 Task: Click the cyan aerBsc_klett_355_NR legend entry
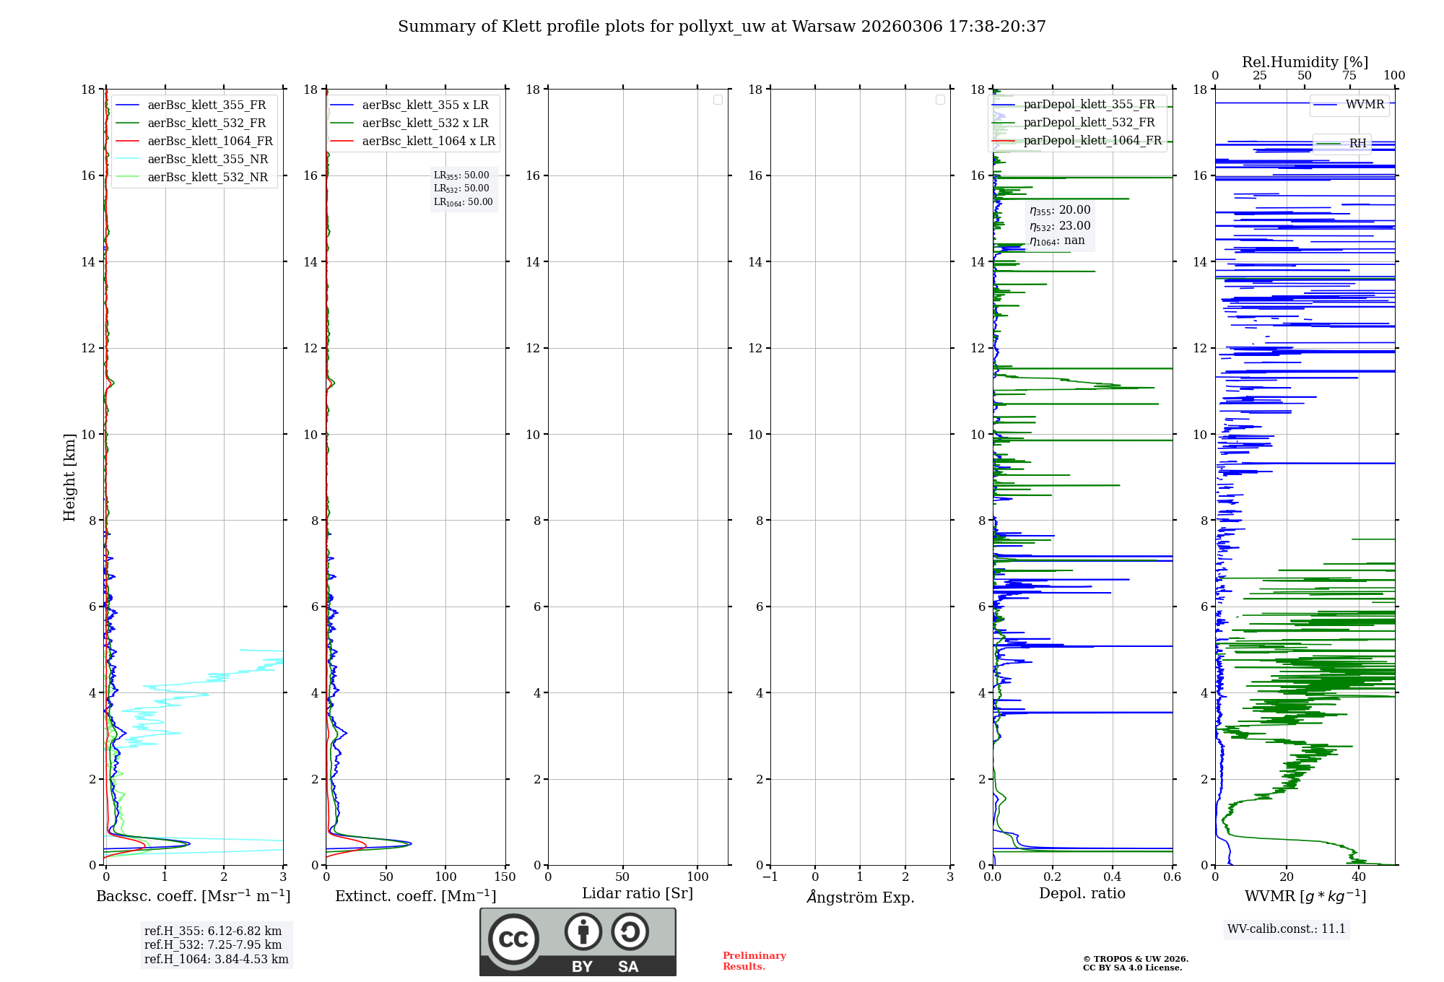point(207,160)
